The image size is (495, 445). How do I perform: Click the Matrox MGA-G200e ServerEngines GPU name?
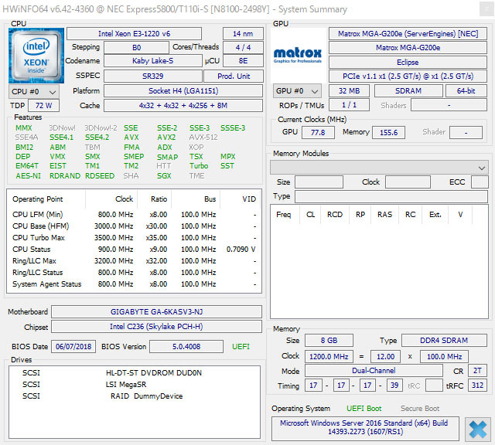click(408, 33)
